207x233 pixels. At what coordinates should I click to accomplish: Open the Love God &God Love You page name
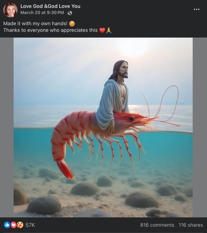tap(50, 6)
